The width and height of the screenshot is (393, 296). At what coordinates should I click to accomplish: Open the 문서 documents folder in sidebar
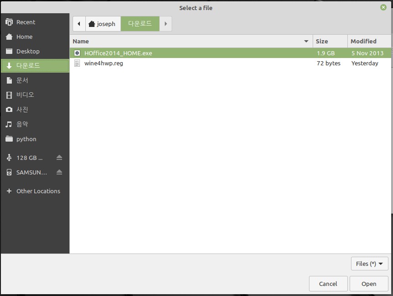pos(35,80)
